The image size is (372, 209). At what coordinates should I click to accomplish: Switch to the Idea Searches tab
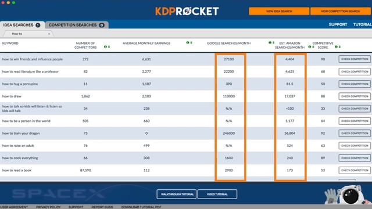point(22,25)
